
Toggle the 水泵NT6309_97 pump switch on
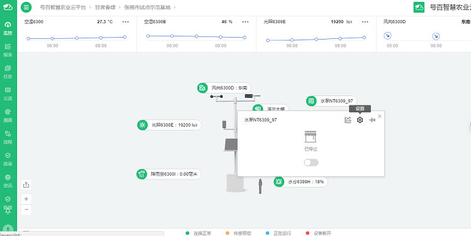pos(311,163)
